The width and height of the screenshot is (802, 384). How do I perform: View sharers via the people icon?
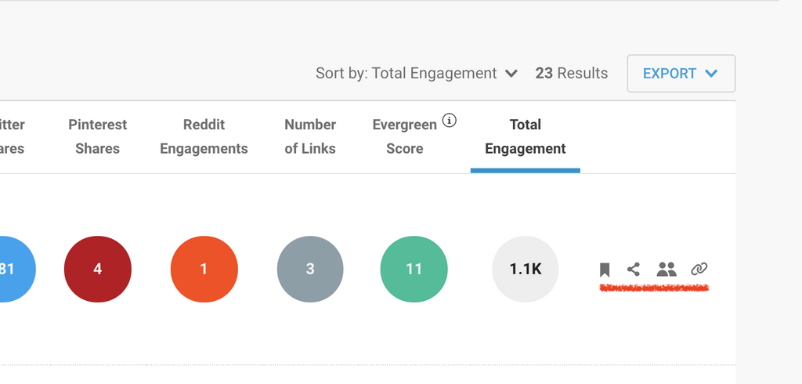(667, 269)
